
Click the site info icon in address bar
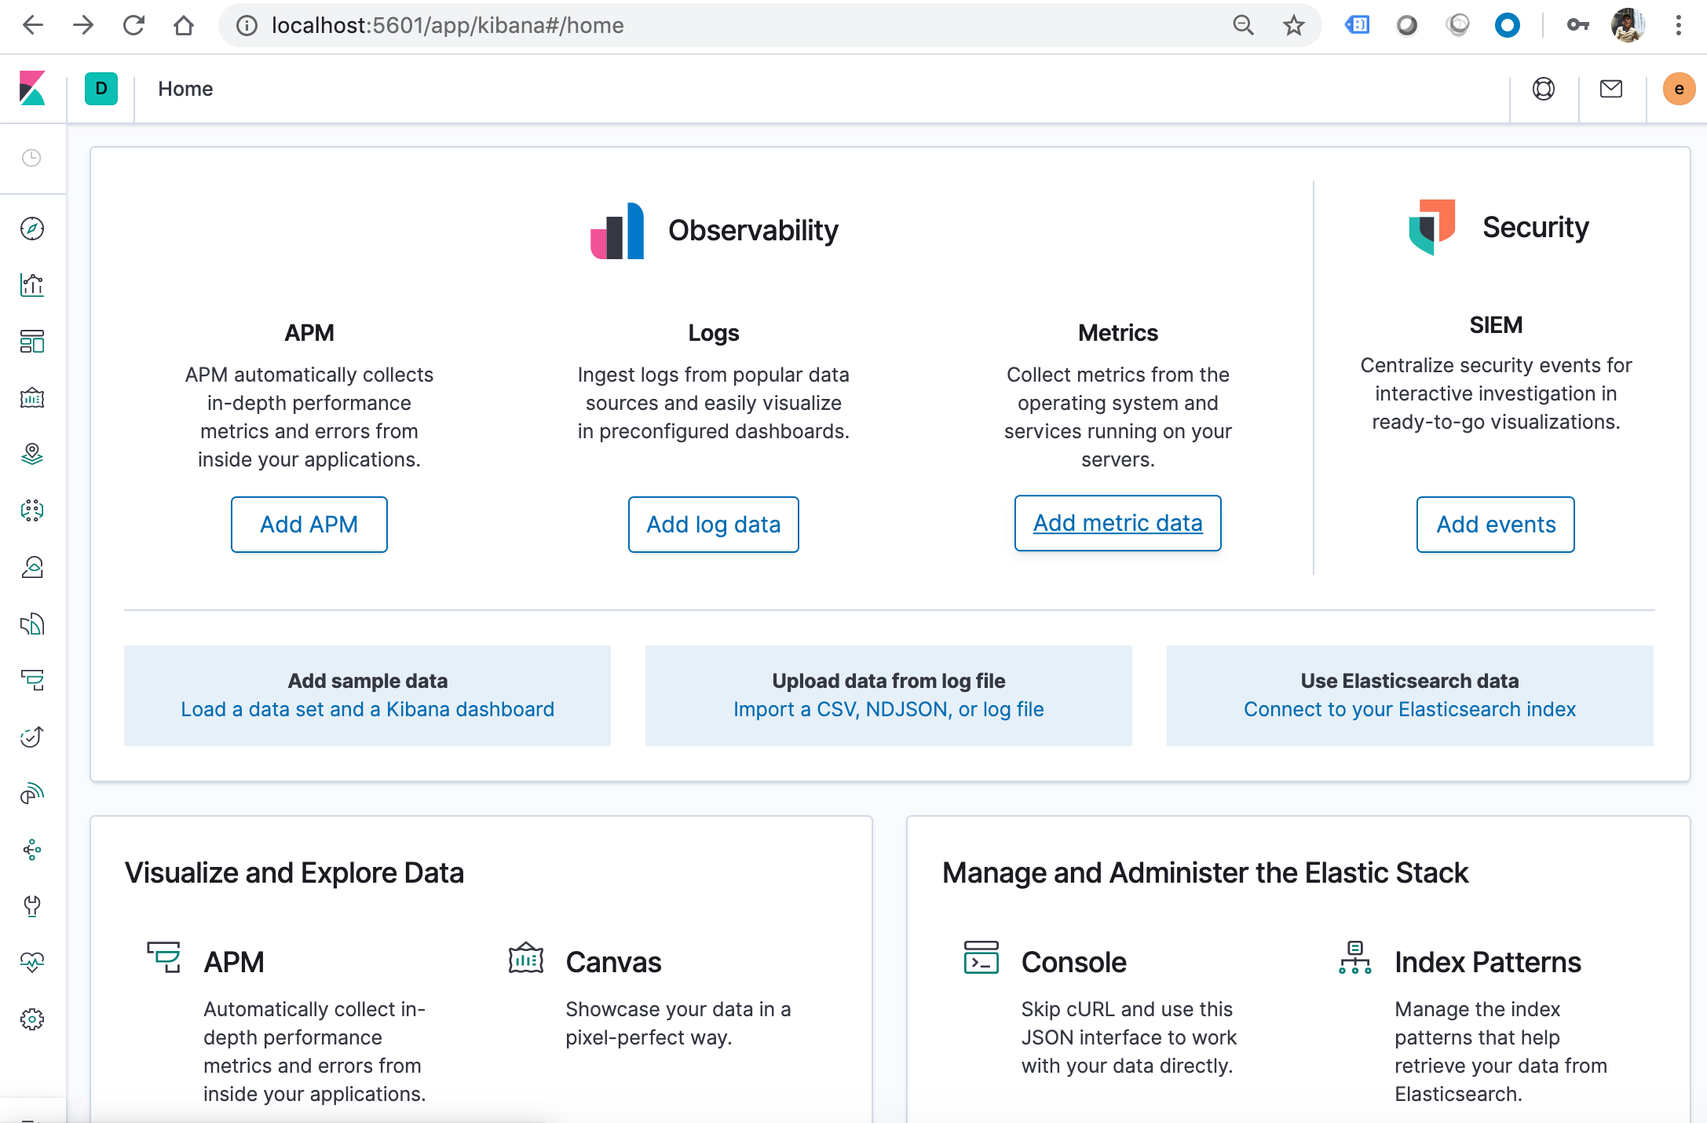point(247,25)
